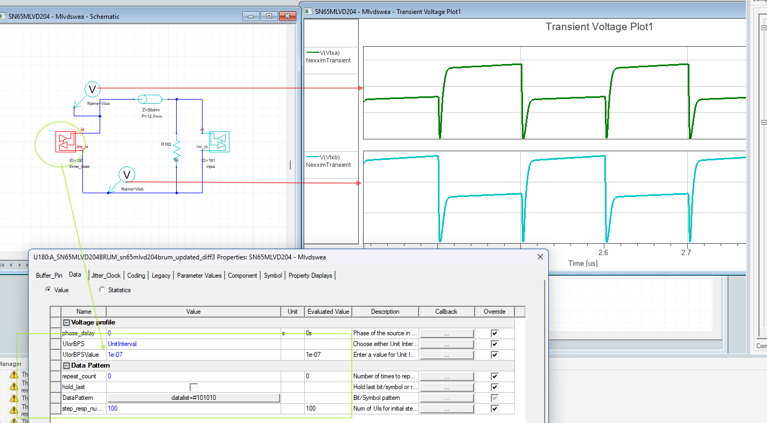Switch to the Property Displays tab
This screenshot has width=767, height=423.
(x=310, y=275)
